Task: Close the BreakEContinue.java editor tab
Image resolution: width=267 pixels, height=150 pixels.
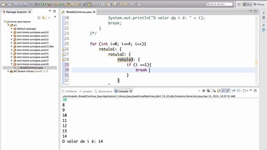Action: 94,12
